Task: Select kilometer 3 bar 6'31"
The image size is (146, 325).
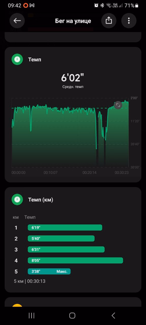Action: tap(66, 249)
